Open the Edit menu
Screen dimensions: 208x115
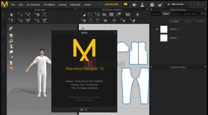tap(21, 5)
